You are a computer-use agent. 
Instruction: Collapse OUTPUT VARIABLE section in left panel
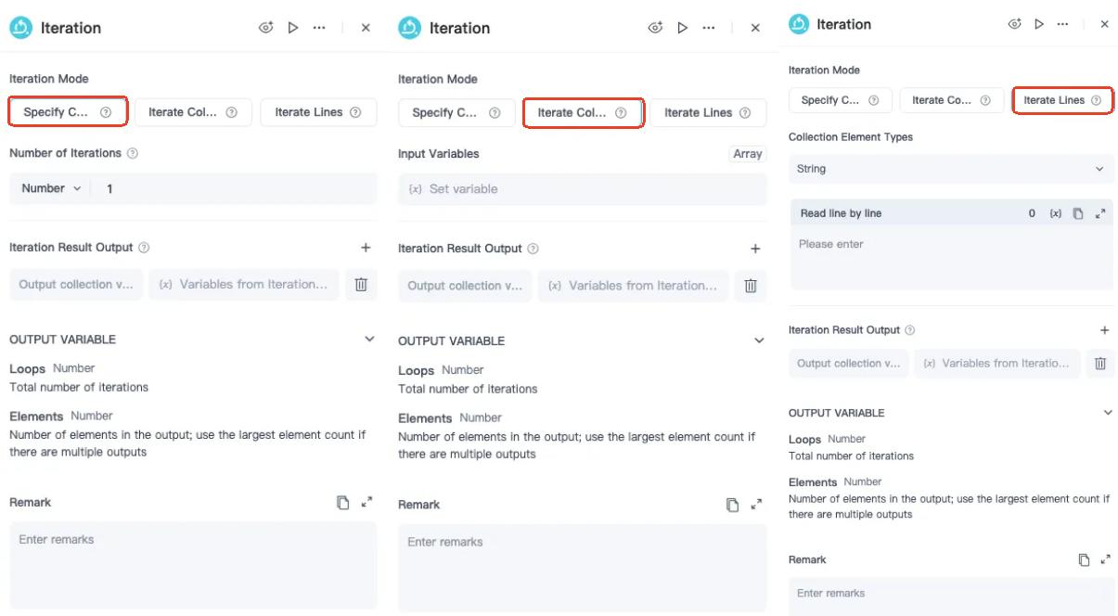(369, 340)
